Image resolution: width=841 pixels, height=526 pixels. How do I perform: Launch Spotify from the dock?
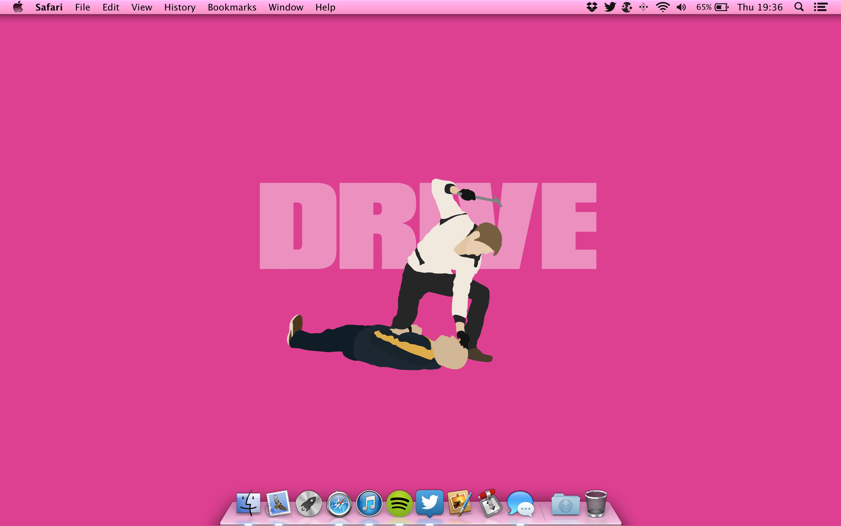[x=399, y=503]
